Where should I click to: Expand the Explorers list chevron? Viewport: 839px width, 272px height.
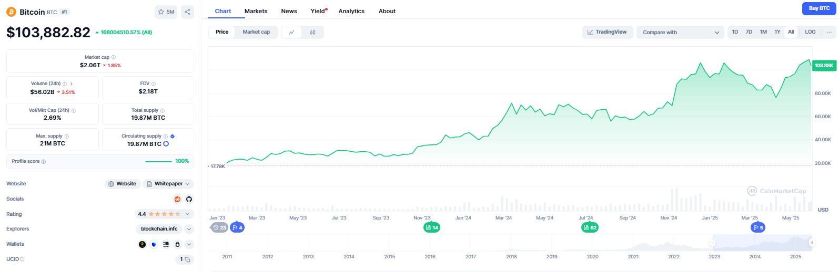point(189,229)
